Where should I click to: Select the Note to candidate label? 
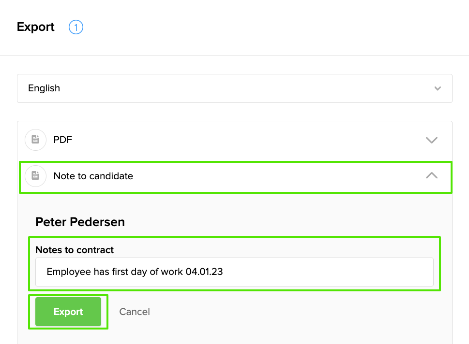click(93, 176)
